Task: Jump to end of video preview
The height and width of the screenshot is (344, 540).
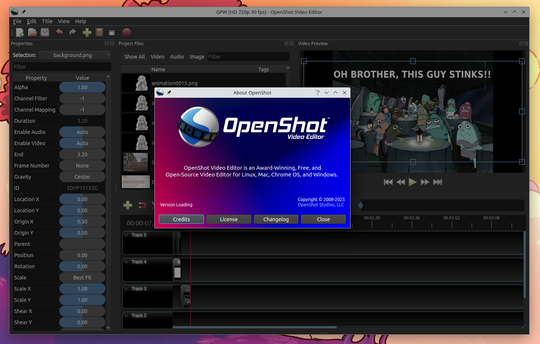Action: point(438,182)
